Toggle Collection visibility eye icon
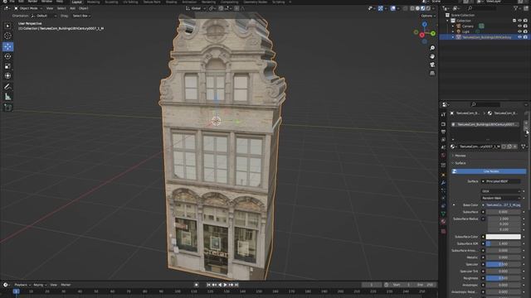The width and height of the screenshot is (531, 298). 520,21
